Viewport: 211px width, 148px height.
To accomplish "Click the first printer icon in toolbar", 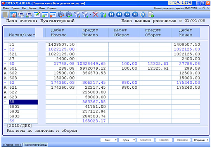I will [21, 14].
